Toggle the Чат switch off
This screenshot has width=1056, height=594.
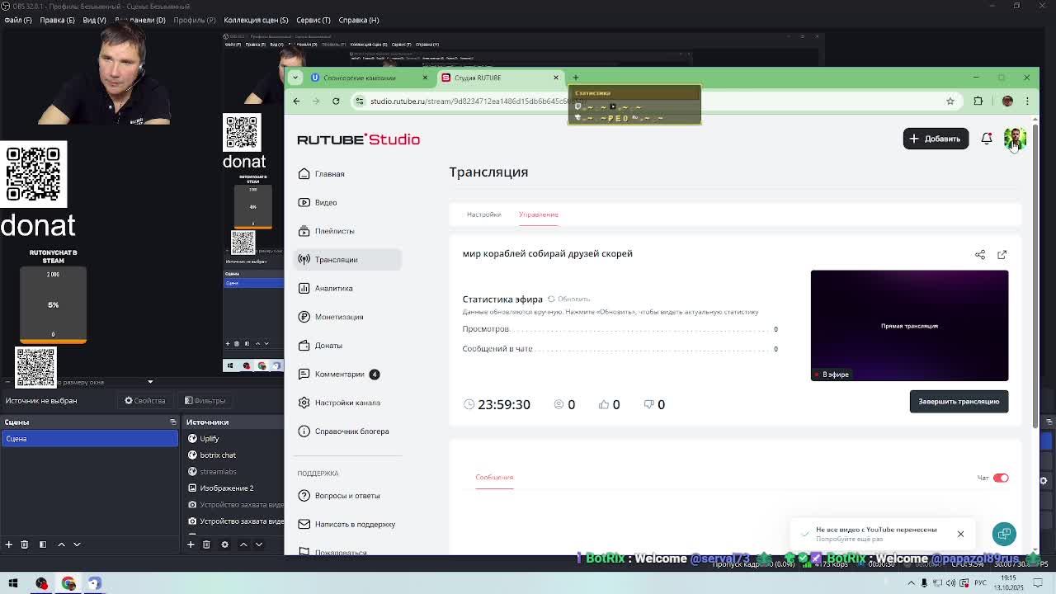tap(1001, 478)
